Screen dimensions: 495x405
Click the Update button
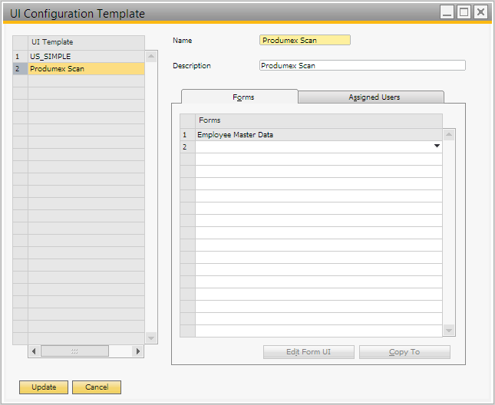(44, 387)
